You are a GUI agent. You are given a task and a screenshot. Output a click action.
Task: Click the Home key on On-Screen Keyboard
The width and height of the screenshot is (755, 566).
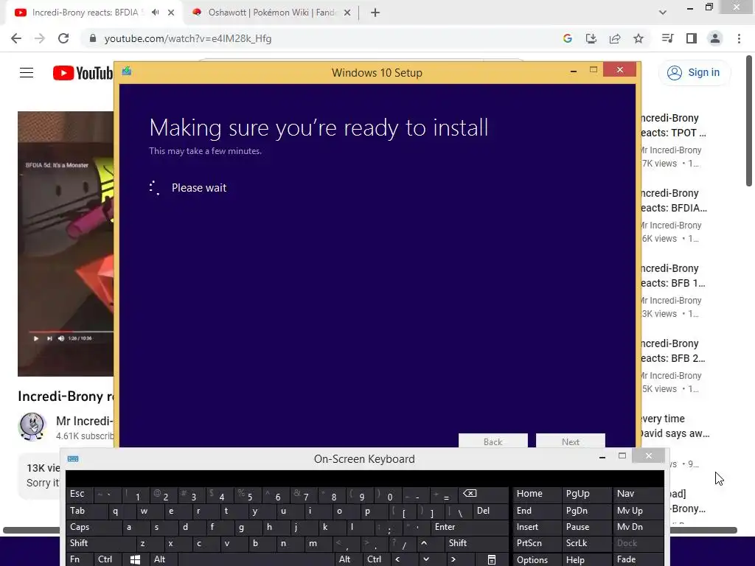[x=537, y=494]
